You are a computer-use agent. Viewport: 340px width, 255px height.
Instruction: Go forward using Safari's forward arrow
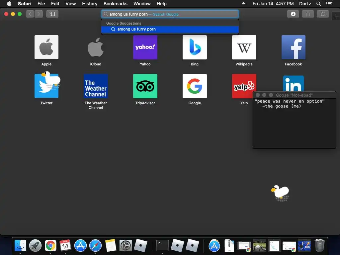(39, 14)
